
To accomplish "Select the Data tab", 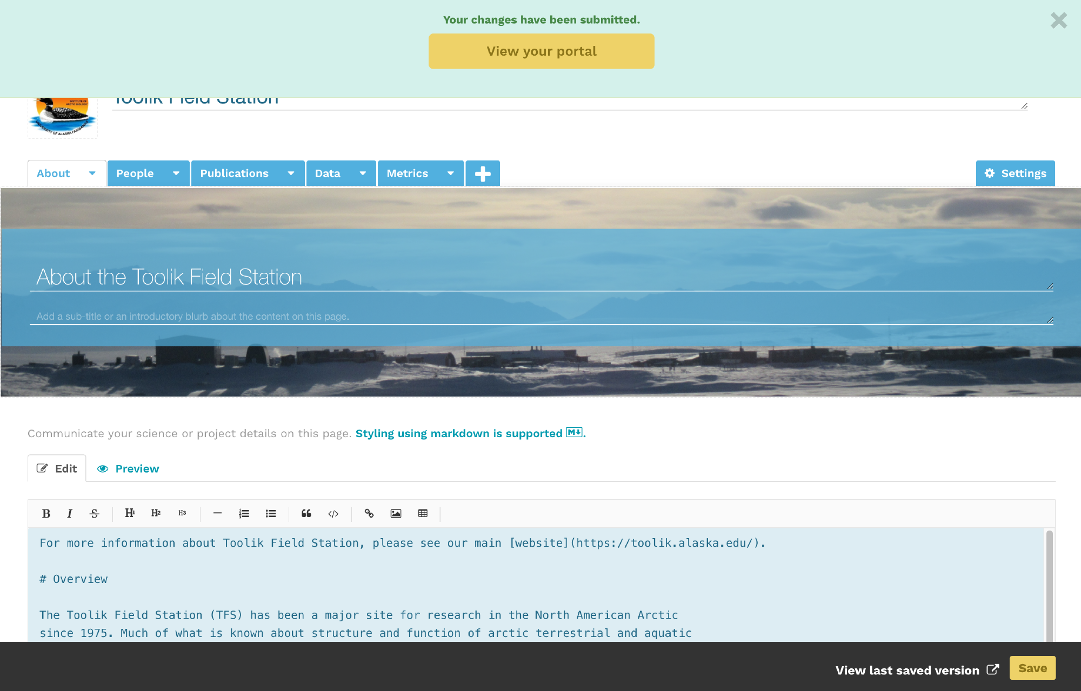I will 328,173.
